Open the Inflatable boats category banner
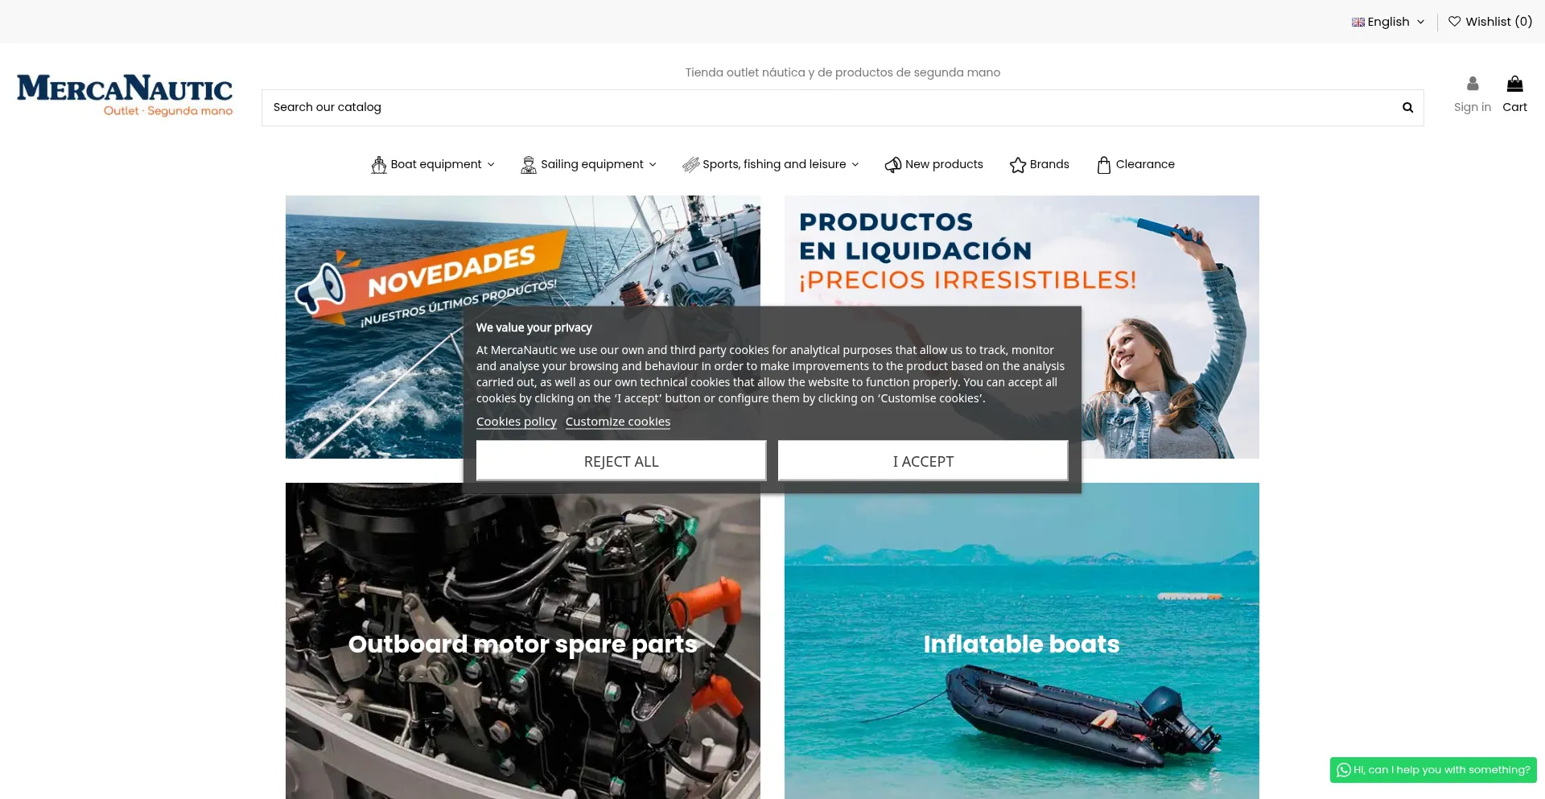Viewport: 1545px width, 799px height. click(x=1021, y=644)
